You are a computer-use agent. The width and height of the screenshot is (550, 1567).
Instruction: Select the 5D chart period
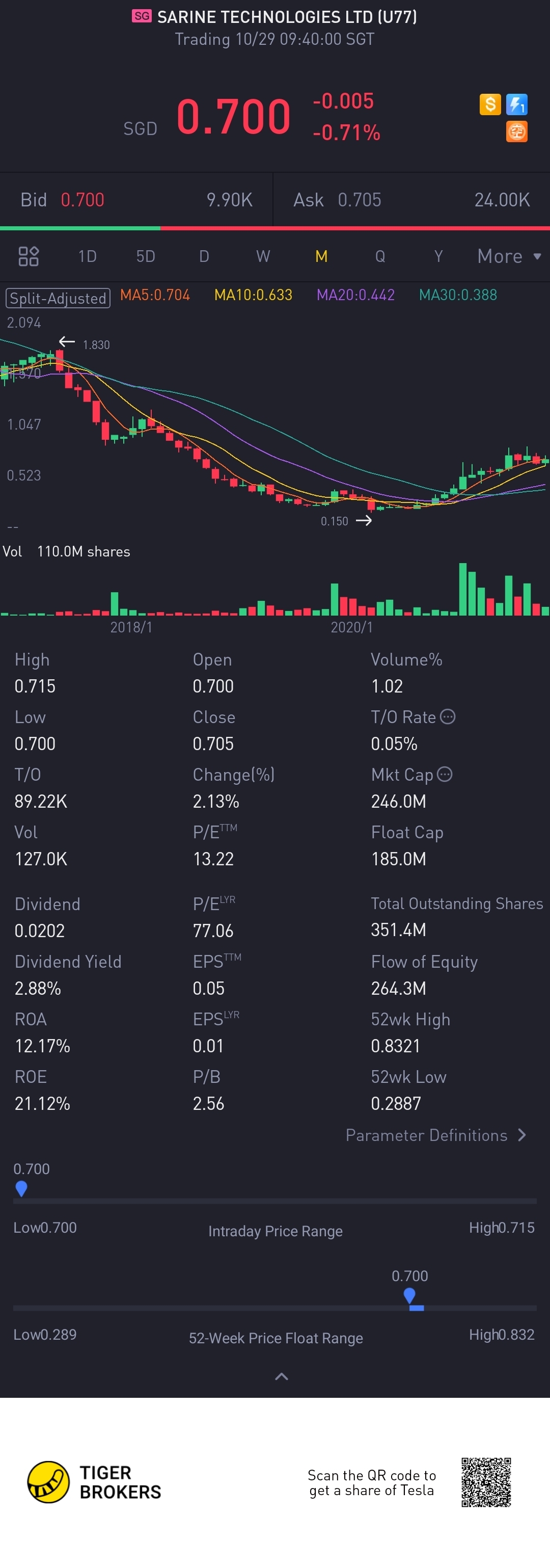click(146, 256)
